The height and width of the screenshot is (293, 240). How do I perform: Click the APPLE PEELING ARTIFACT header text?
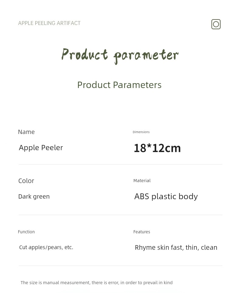[49, 23]
